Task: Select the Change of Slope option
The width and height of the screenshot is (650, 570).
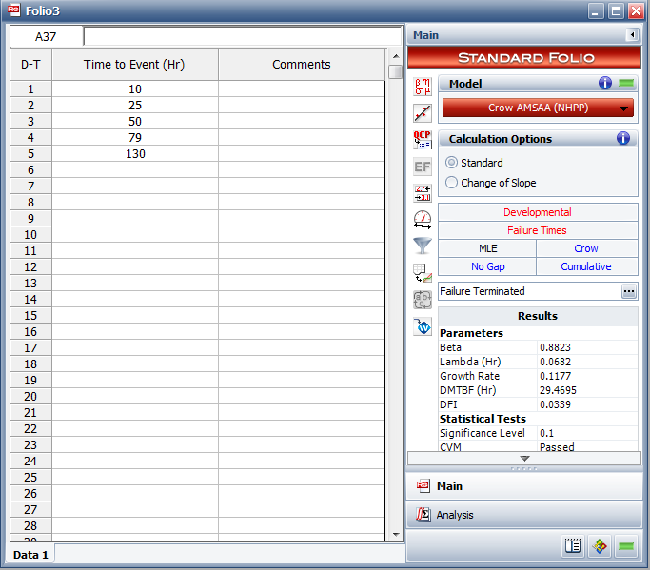Action: [x=452, y=183]
